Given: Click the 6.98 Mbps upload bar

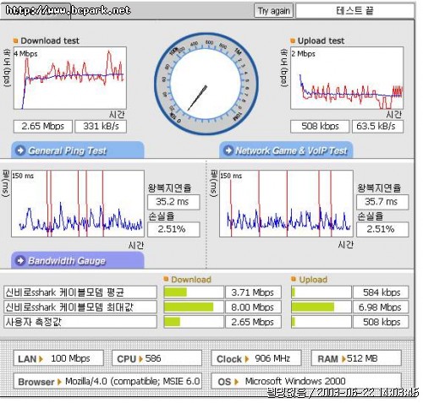Looking at the screenshot, I should pos(321,307).
